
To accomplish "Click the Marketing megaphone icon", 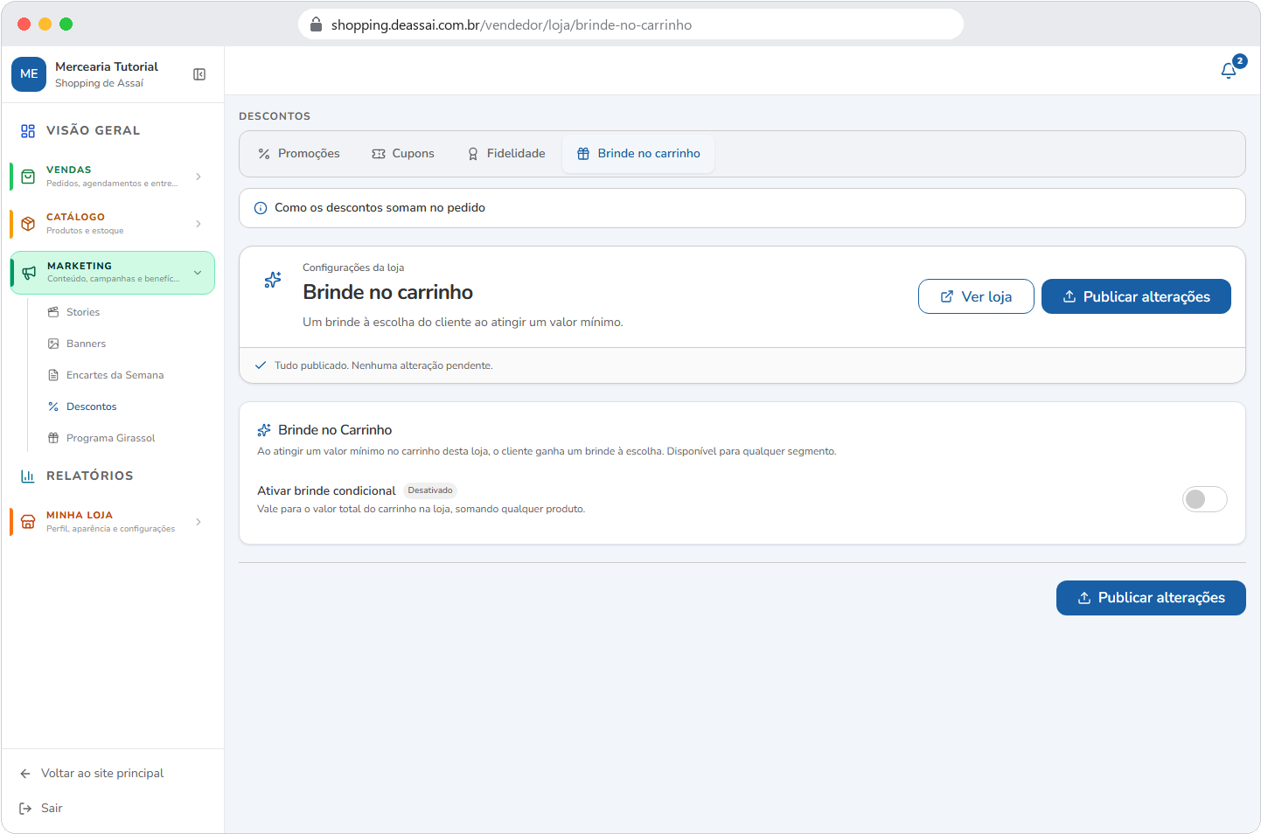I will pyautogui.click(x=29, y=273).
